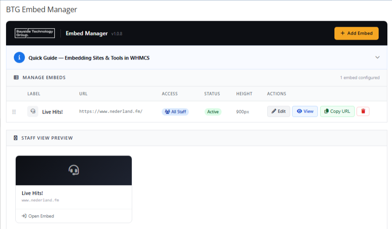Click the MANAGE EMBEDS section heading
Image resolution: width=392 pixels, height=229 pixels.
[x=44, y=78]
